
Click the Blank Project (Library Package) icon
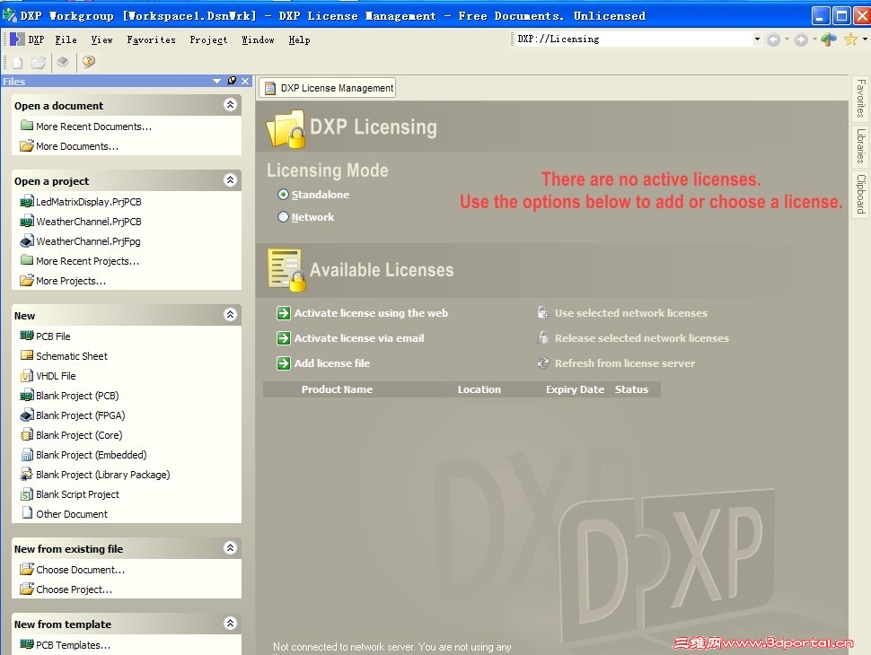click(27, 474)
